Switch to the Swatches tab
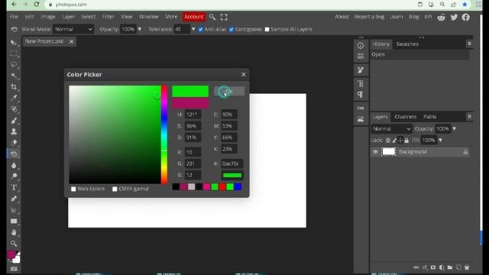The height and width of the screenshot is (275, 489). pyautogui.click(x=407, y=44)
